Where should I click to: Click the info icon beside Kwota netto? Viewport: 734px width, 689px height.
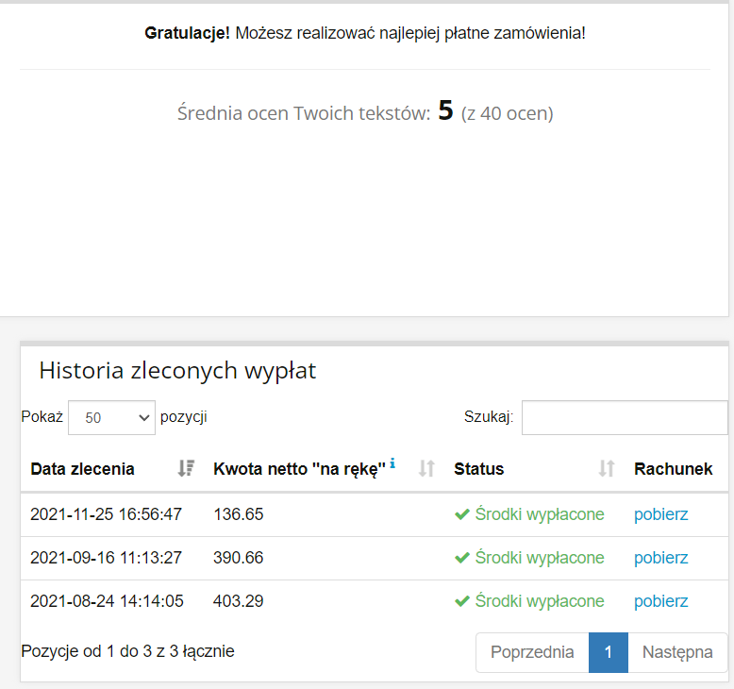(392, 463)
